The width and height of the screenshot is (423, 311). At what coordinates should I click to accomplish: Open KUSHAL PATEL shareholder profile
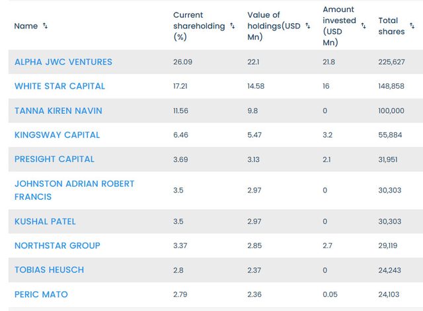point(45,221)
